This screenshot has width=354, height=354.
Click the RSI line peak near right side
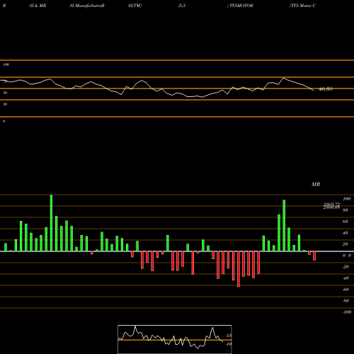pyautogui.click(x=284, y=78)
